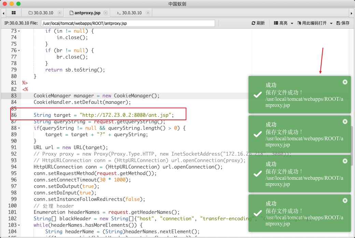Click the file icon on antproxy.jsp tab

coord(71,13)
